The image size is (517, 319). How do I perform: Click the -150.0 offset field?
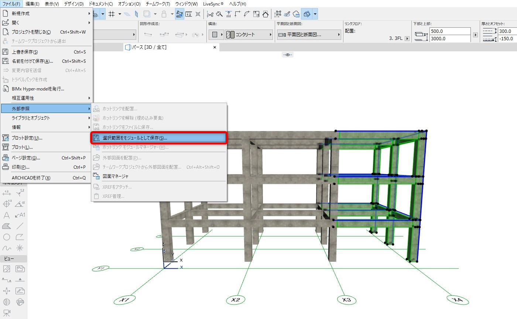coord(507,38)
